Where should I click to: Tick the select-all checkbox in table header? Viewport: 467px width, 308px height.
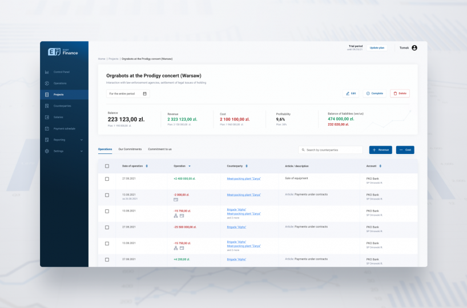[107, 166]
